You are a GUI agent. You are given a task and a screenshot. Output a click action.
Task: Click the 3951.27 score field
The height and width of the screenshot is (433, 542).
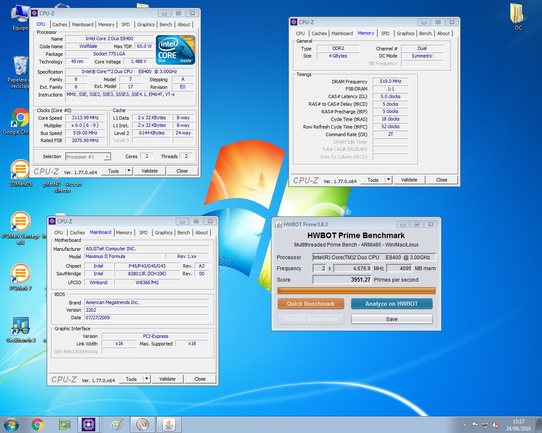pos(342,280)
